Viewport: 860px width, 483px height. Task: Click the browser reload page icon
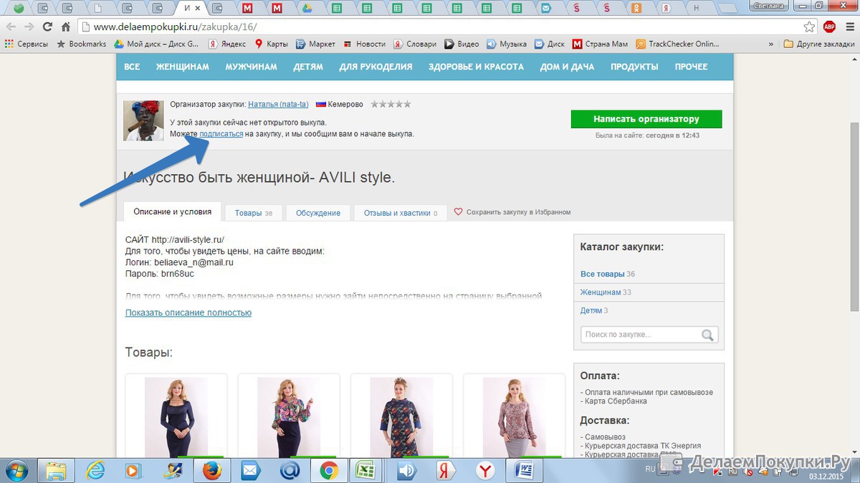click(47, 27)
